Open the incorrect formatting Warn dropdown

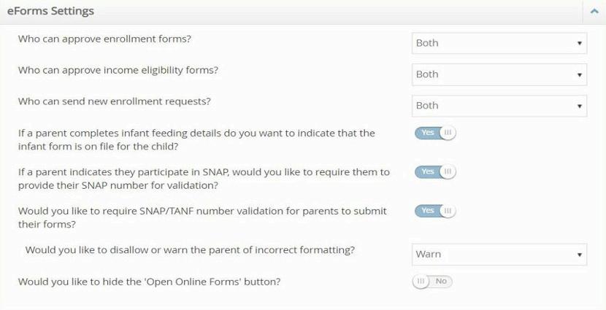pyautogui.click(x=499, y=255)
